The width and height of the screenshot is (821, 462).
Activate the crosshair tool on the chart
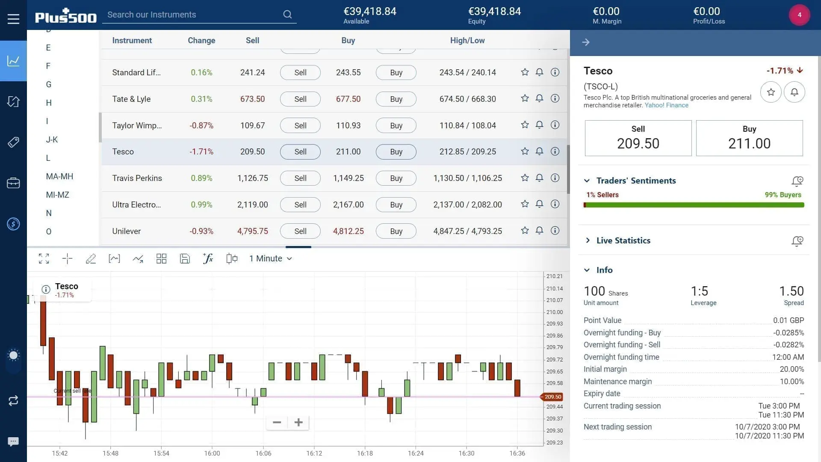point(67,258)
